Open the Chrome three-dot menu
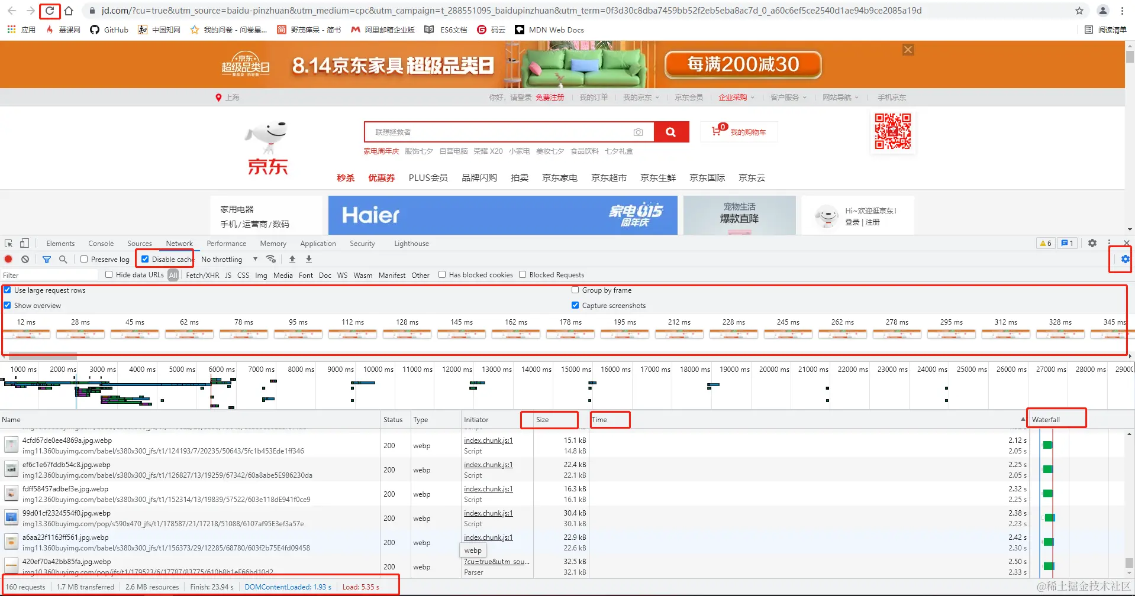1135x596 pixels. point(1122,11)
